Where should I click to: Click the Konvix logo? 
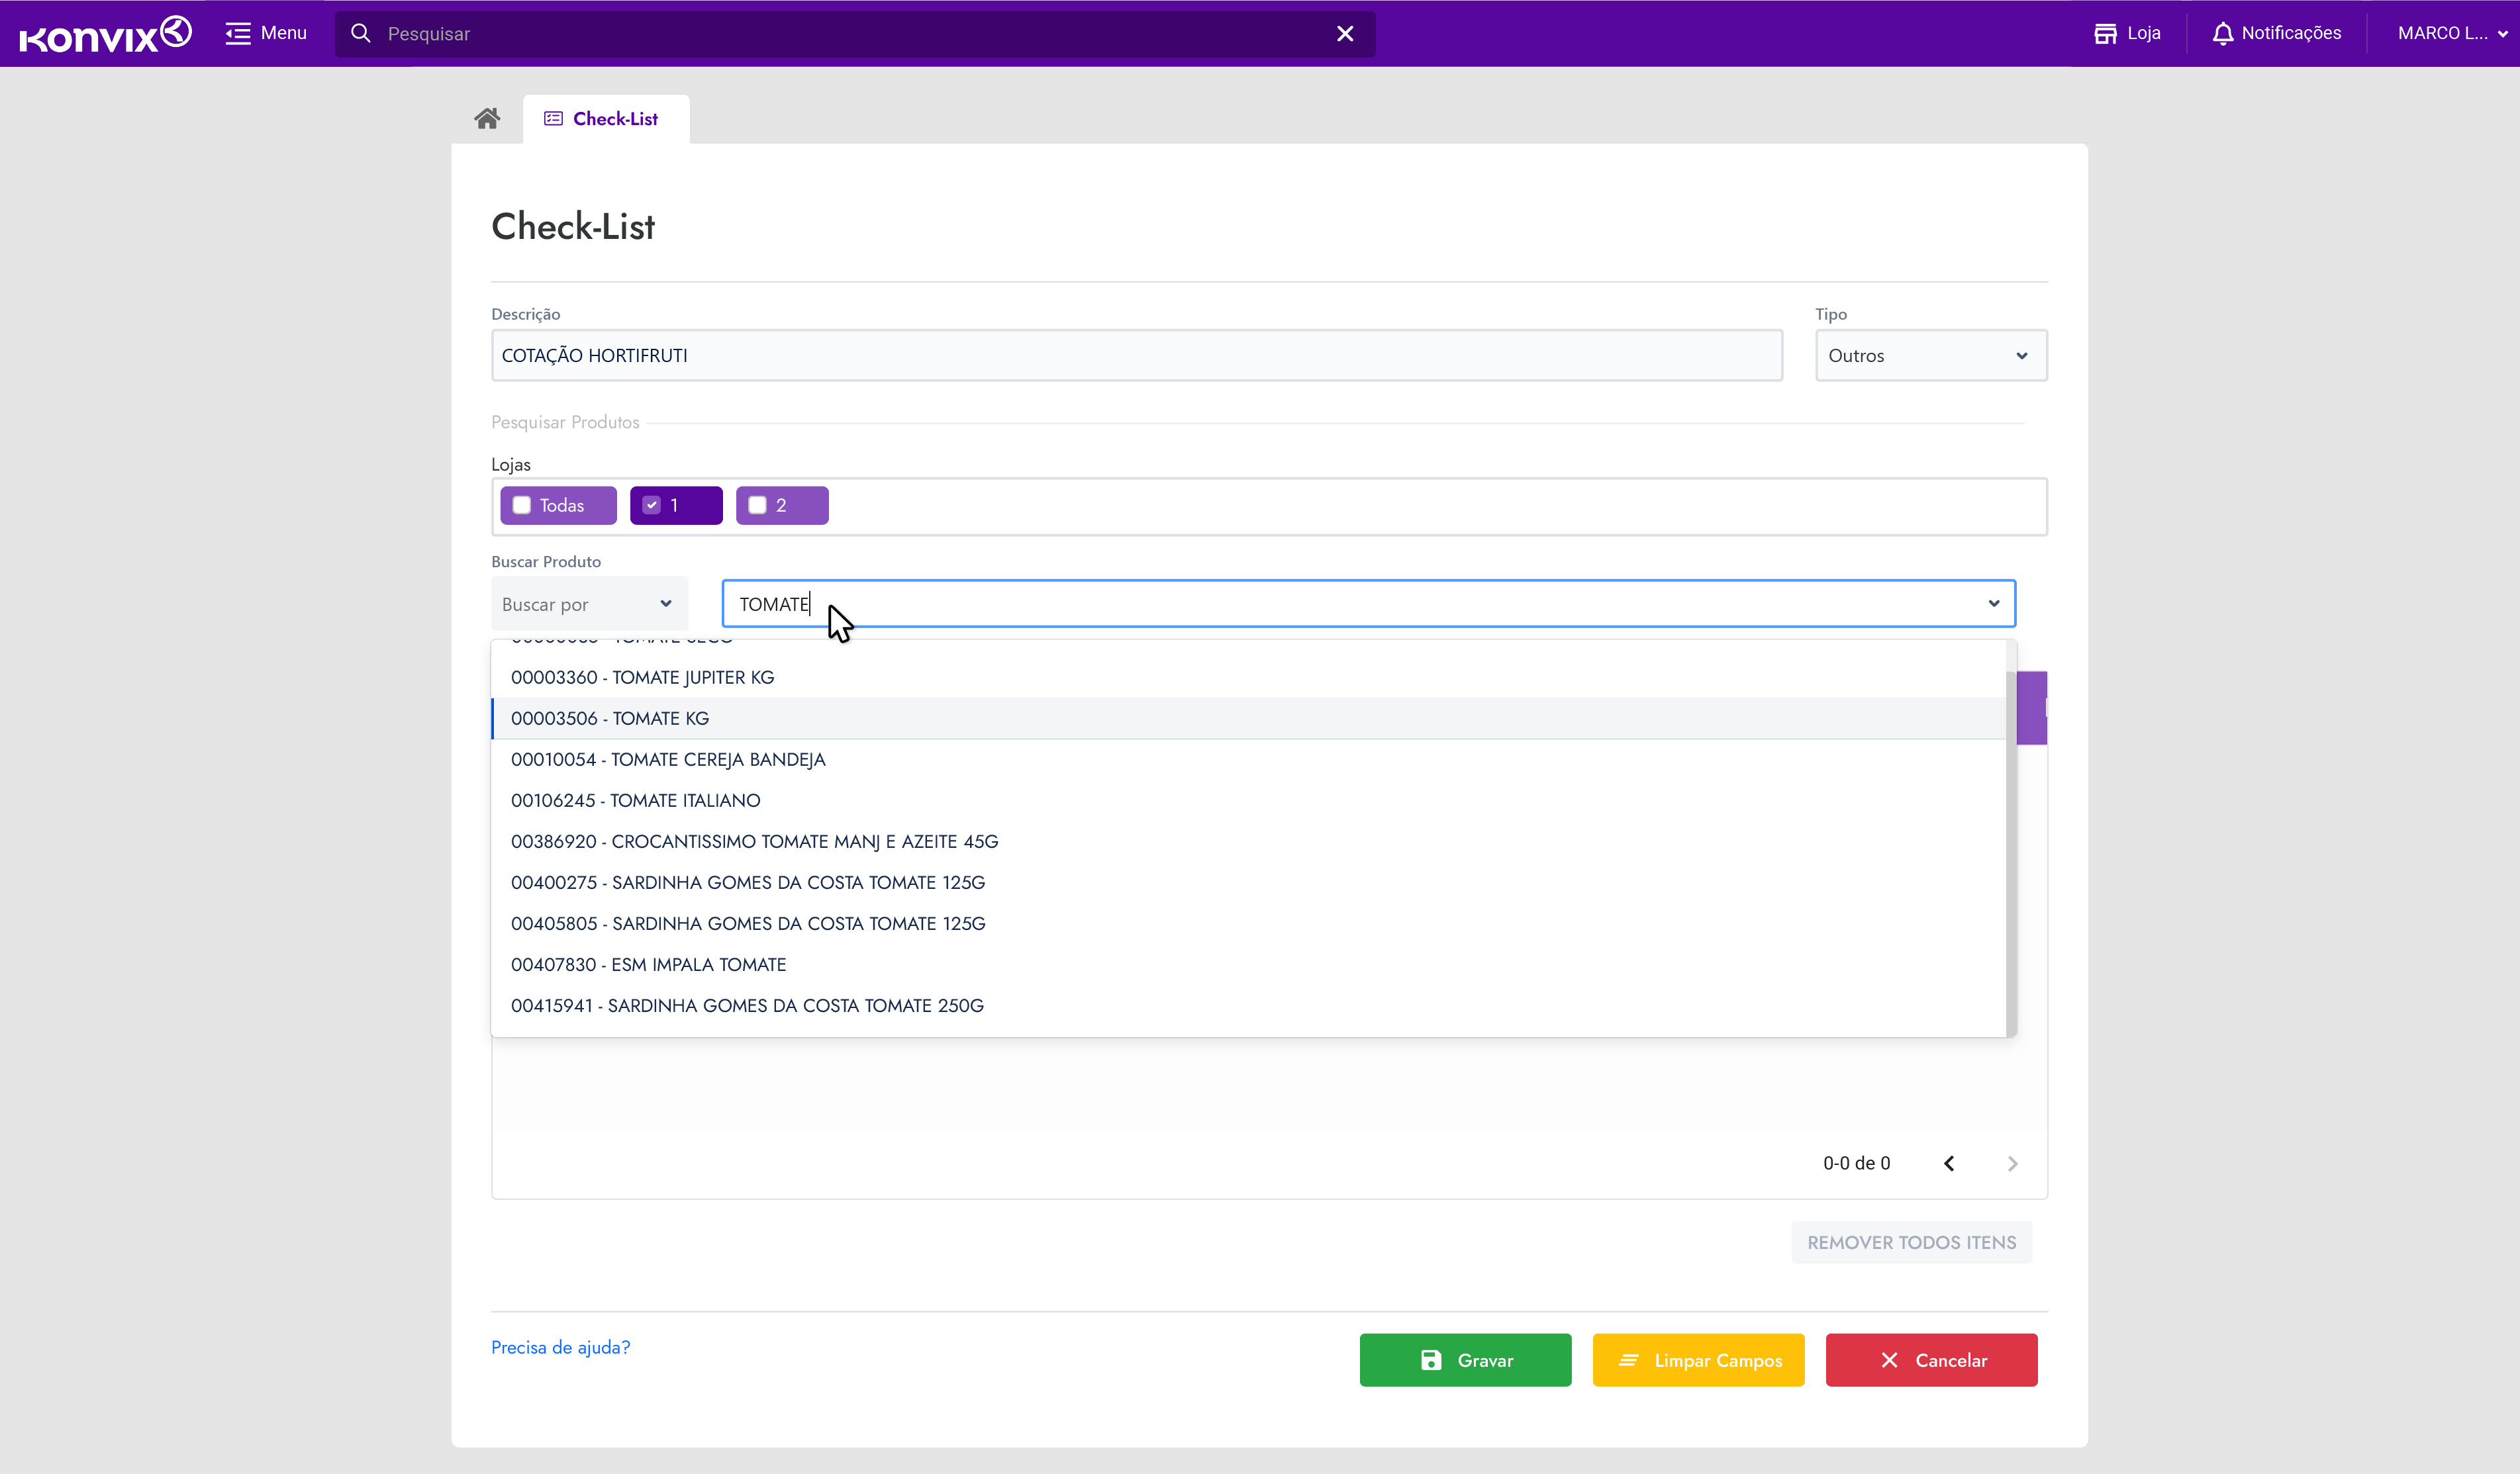[x=105, y=34]
